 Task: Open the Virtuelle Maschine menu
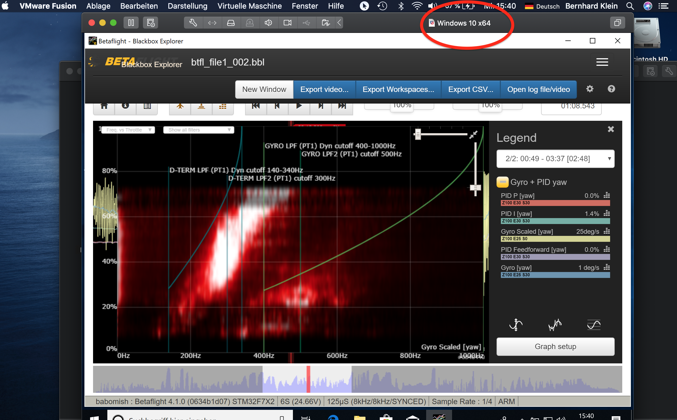249,6
